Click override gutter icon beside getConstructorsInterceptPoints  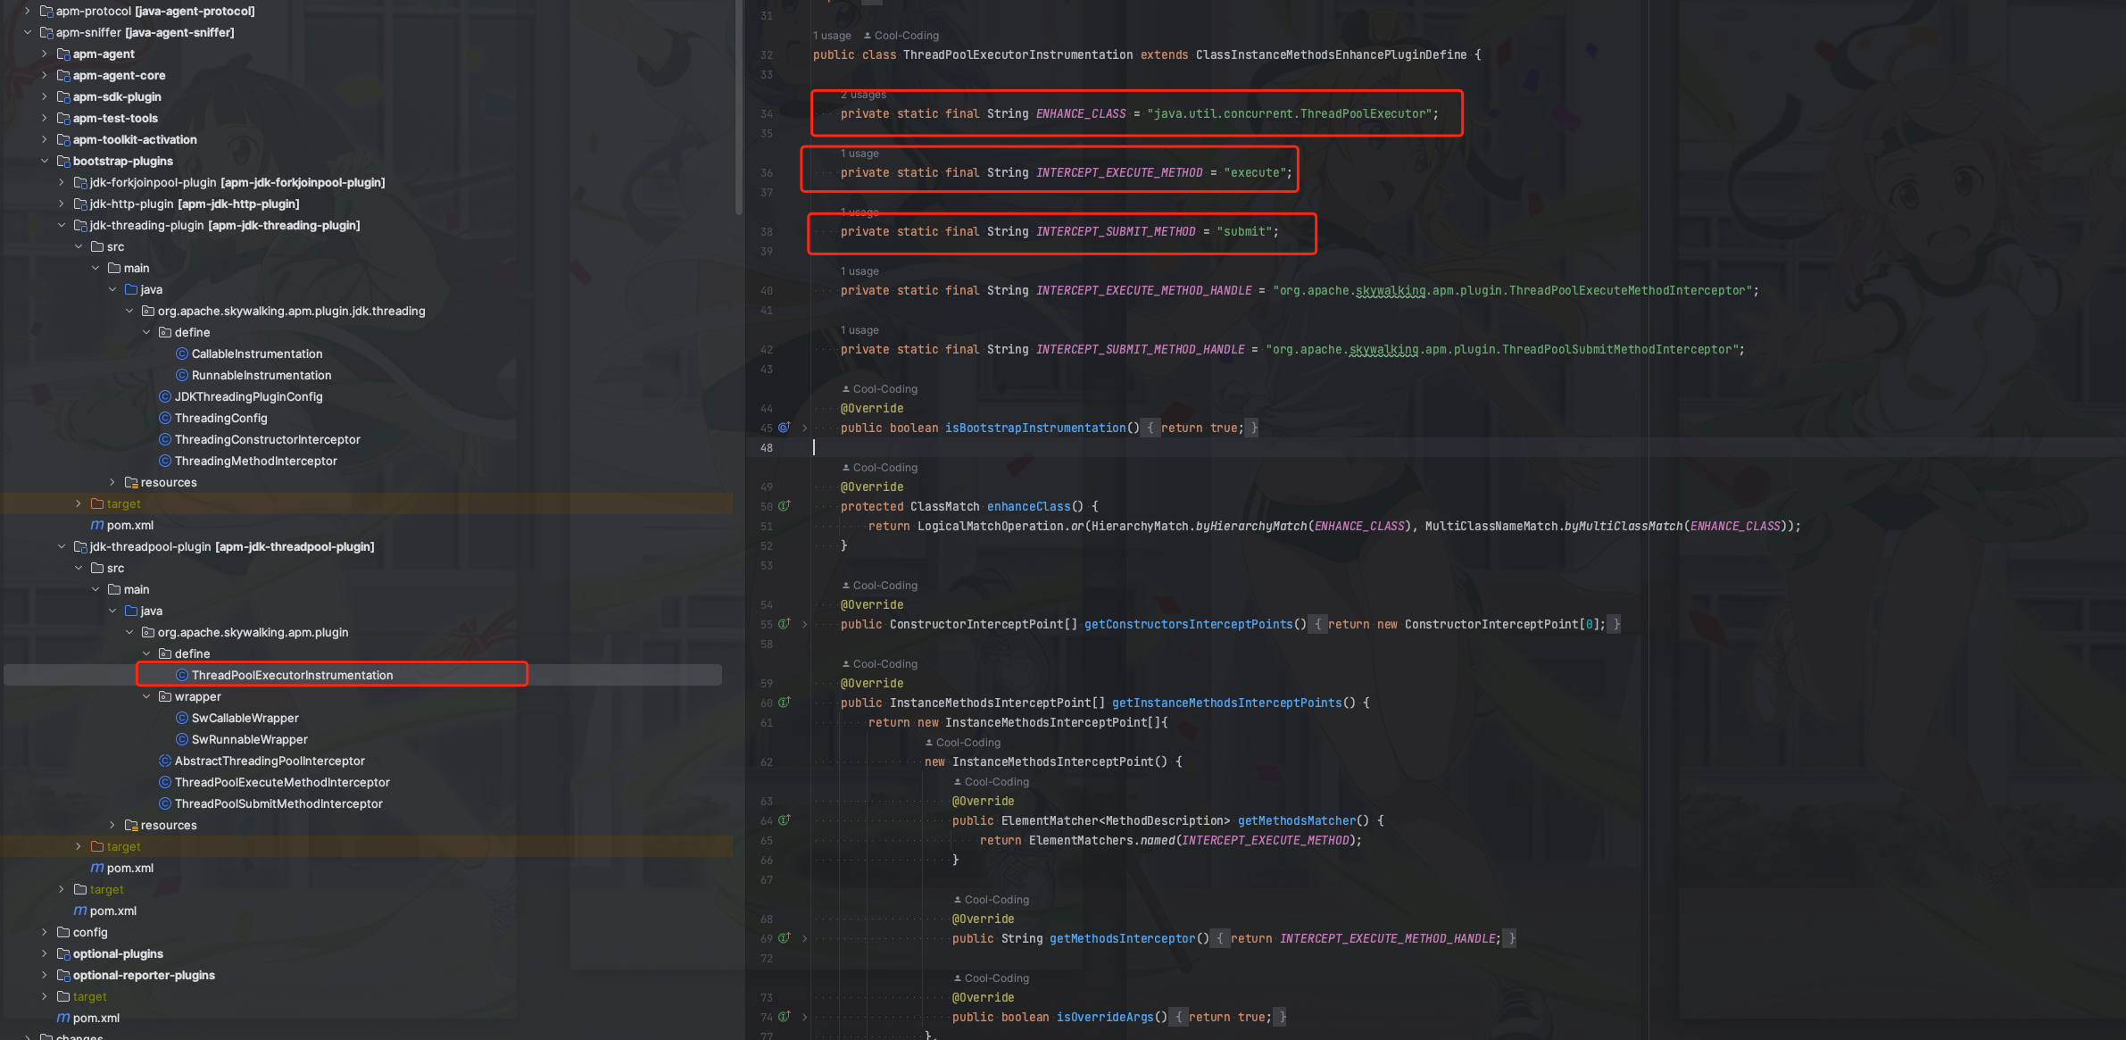point(784,624)
